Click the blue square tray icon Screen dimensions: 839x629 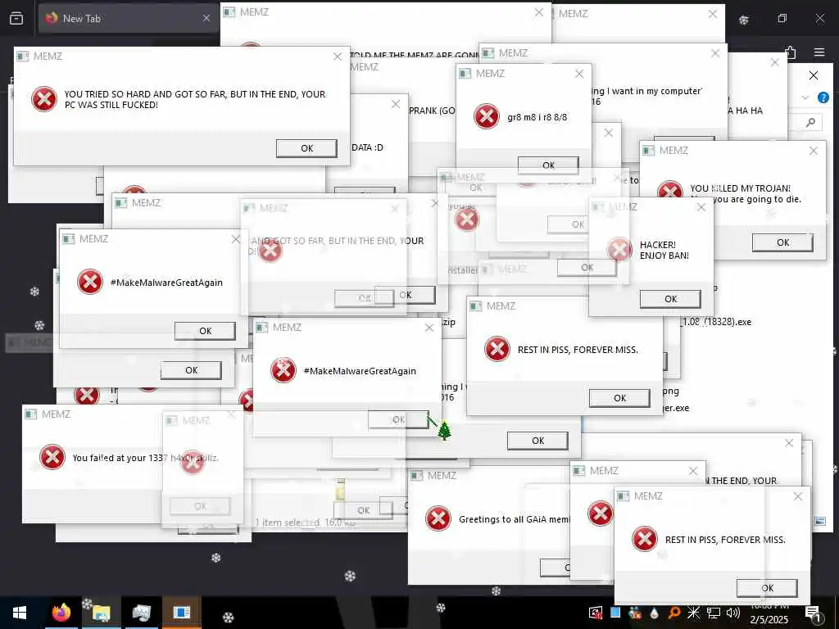pyautogui.click(x=615, y=613)
